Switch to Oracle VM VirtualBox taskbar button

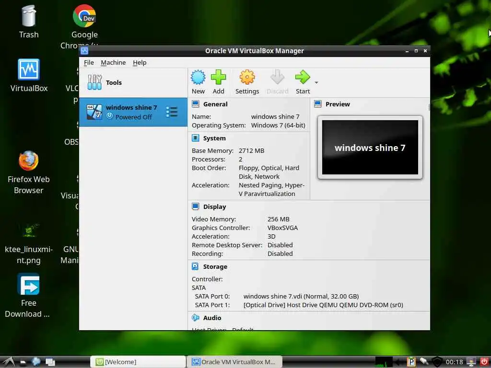(234, 362)
